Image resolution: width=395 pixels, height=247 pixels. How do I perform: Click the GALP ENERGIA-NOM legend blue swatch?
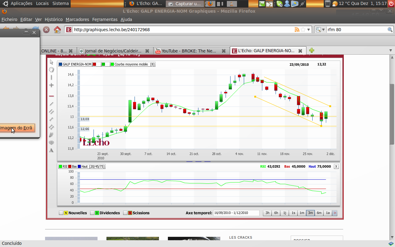[60, 65]
